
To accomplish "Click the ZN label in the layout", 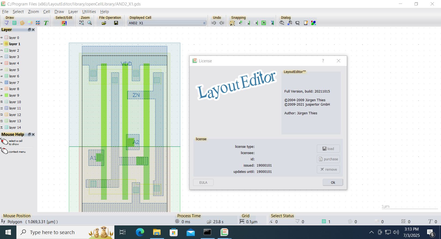I will (x=136, y=95).
